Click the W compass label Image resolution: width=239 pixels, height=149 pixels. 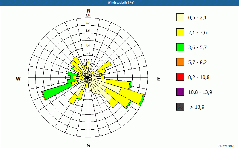(18, 79)
